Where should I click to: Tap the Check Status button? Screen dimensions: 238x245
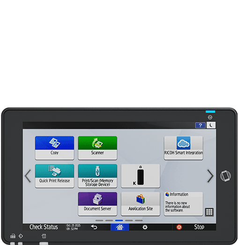point(44,227)
